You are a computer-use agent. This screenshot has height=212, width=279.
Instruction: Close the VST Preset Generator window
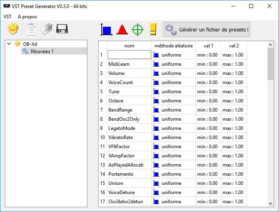269,6
